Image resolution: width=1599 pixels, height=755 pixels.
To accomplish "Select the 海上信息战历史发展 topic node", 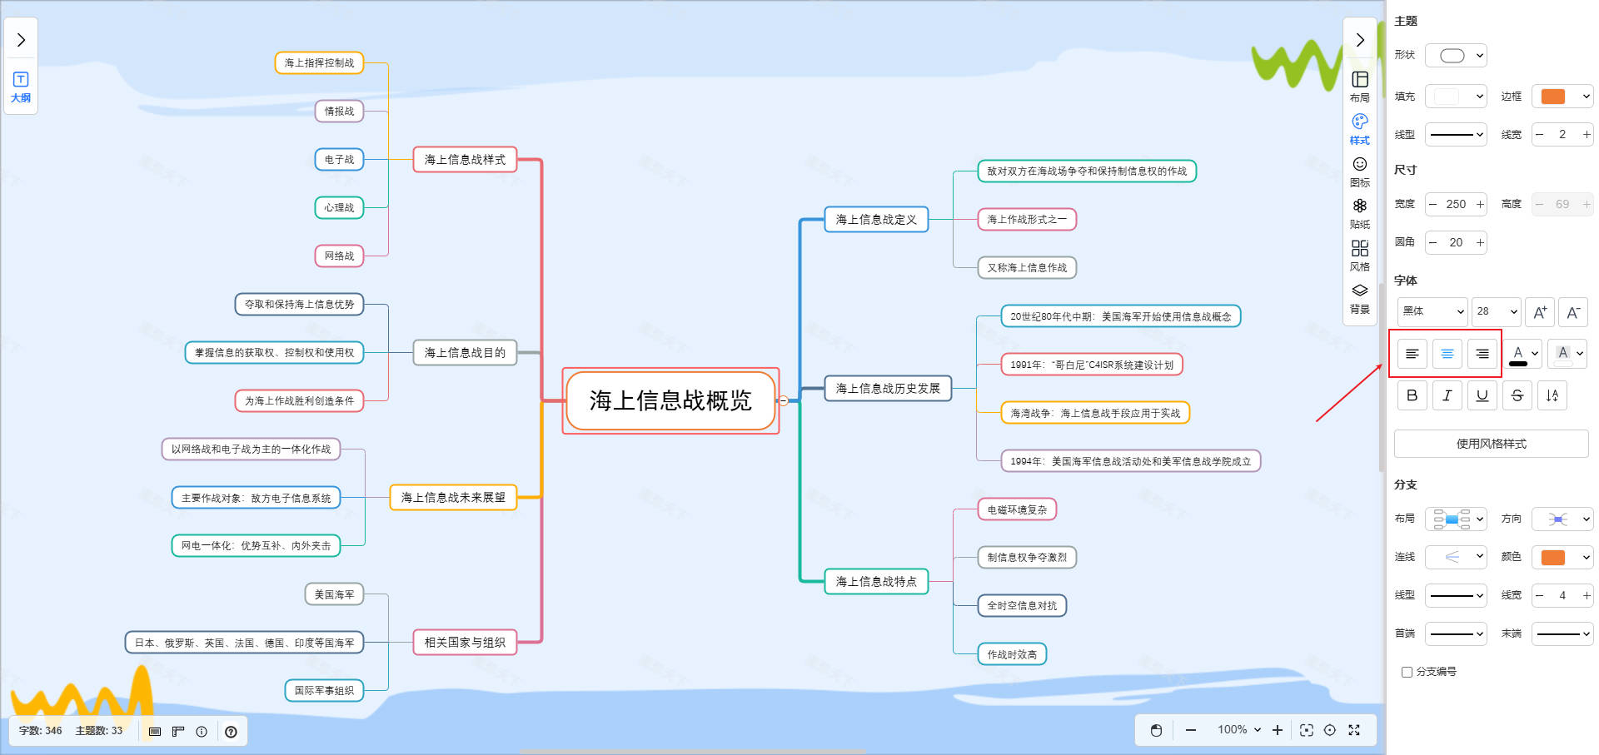I will coord(887,388).
